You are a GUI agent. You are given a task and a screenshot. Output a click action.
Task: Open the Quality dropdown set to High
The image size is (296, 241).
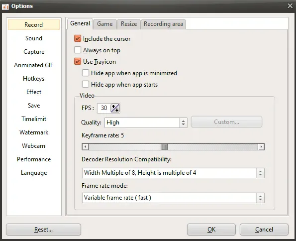pos(146,122)
